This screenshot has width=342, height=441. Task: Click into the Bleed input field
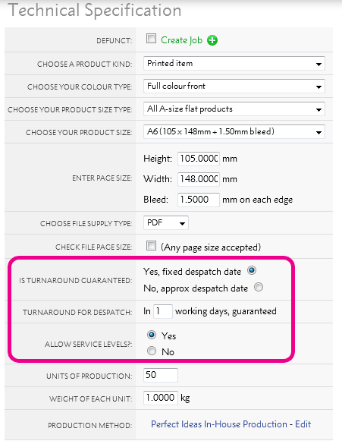(199, 200)
